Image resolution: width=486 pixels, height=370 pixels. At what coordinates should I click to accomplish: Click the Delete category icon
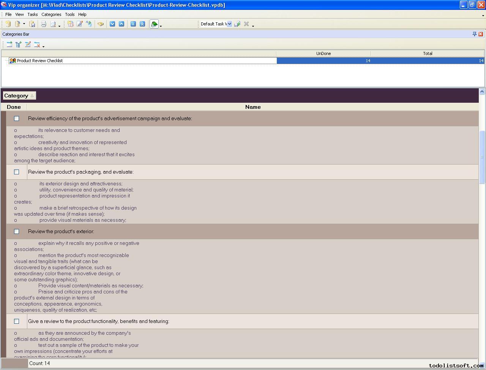(37, 45)
